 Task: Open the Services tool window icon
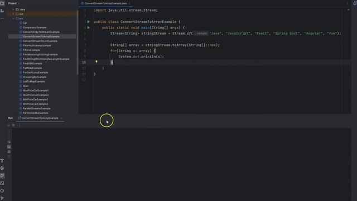pyautogui.click(x=2, y=168)
